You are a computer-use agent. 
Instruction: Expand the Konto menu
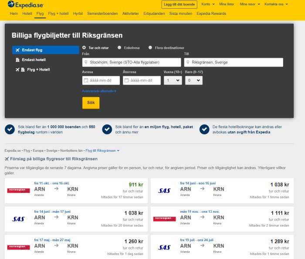coord(208,4)
